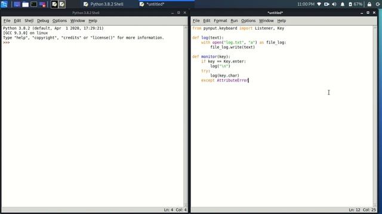The height and width of the screenshot is (214, 382).
Task: Open Options menu in Python Shell window
Action: (x=60, y=21)
